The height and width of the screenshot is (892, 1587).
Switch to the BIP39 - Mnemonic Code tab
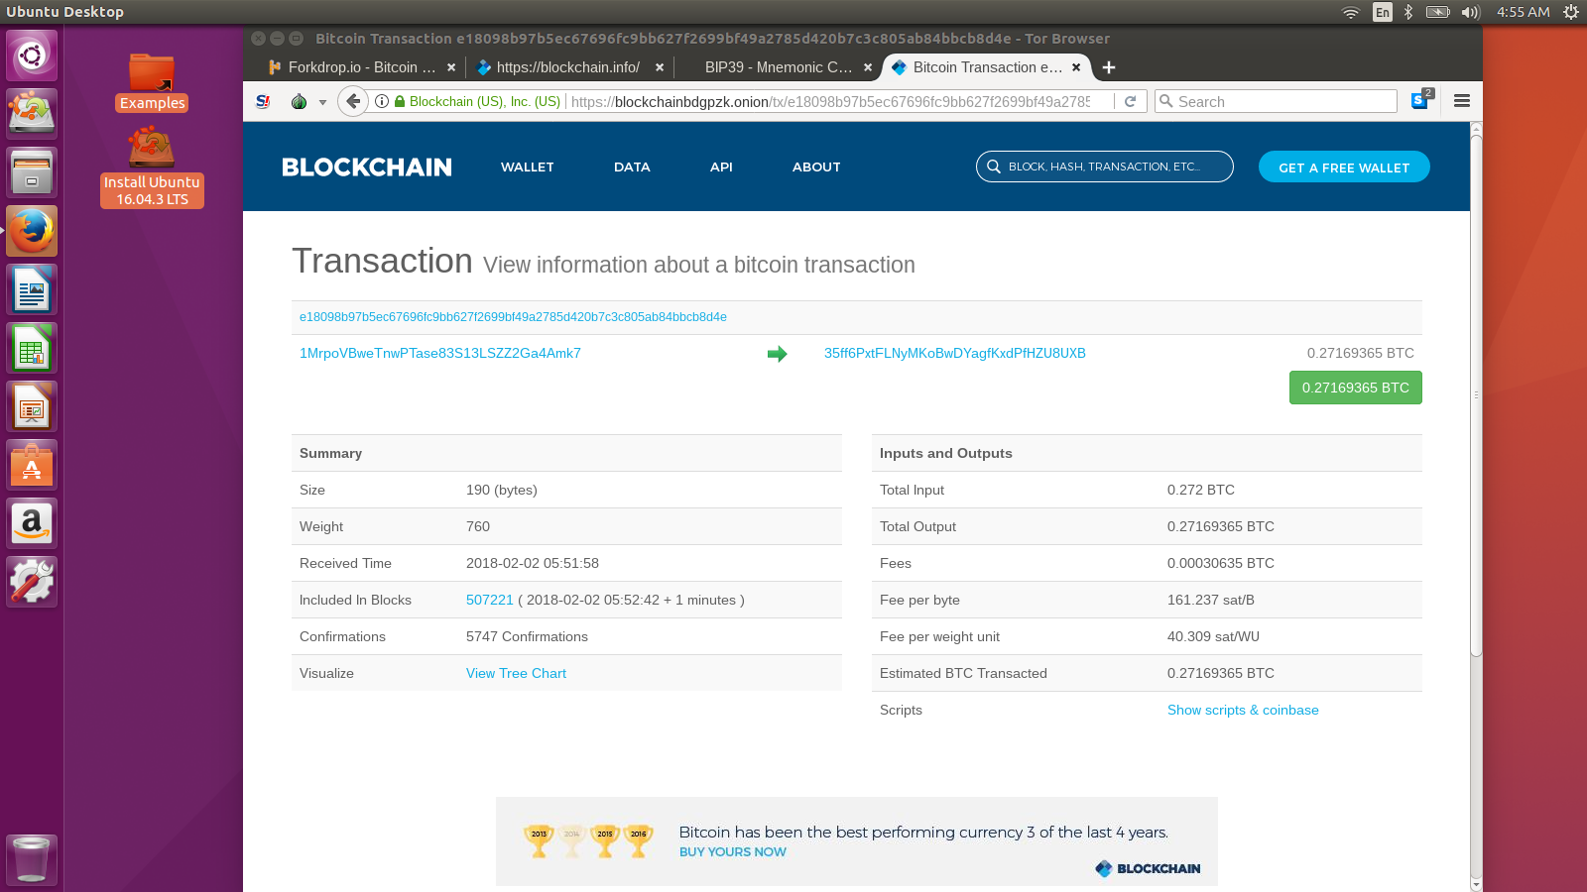779,67
